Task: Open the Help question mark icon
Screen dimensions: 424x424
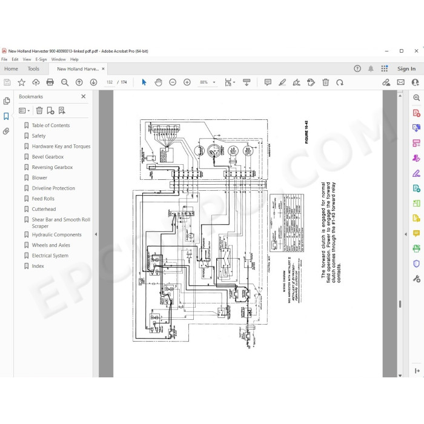Action: click(357, 68)
